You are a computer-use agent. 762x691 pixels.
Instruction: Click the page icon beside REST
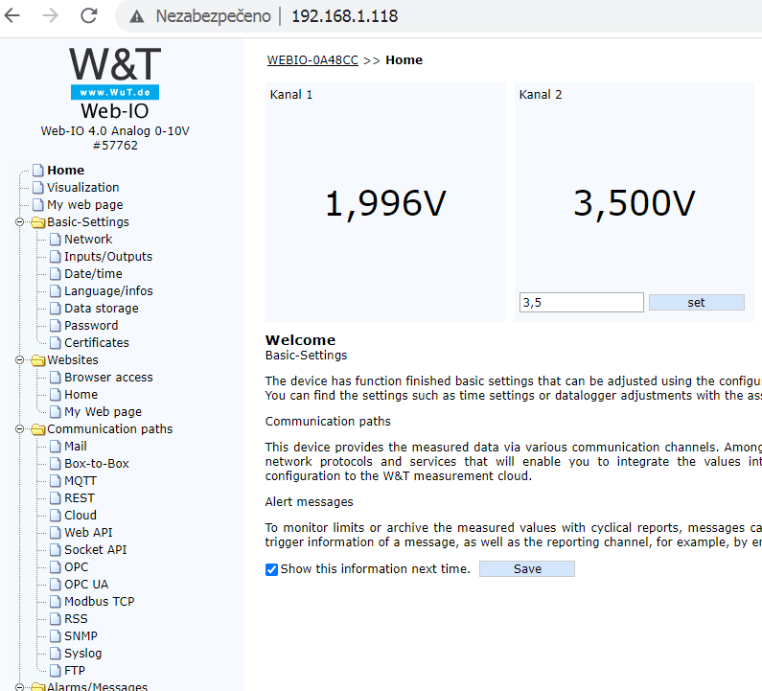(56, 498)
